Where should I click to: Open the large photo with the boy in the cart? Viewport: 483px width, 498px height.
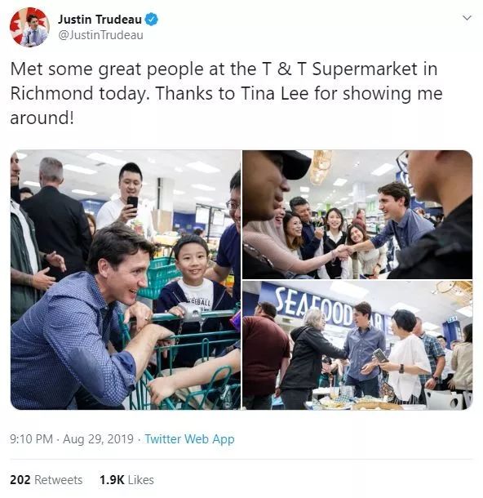126,280
